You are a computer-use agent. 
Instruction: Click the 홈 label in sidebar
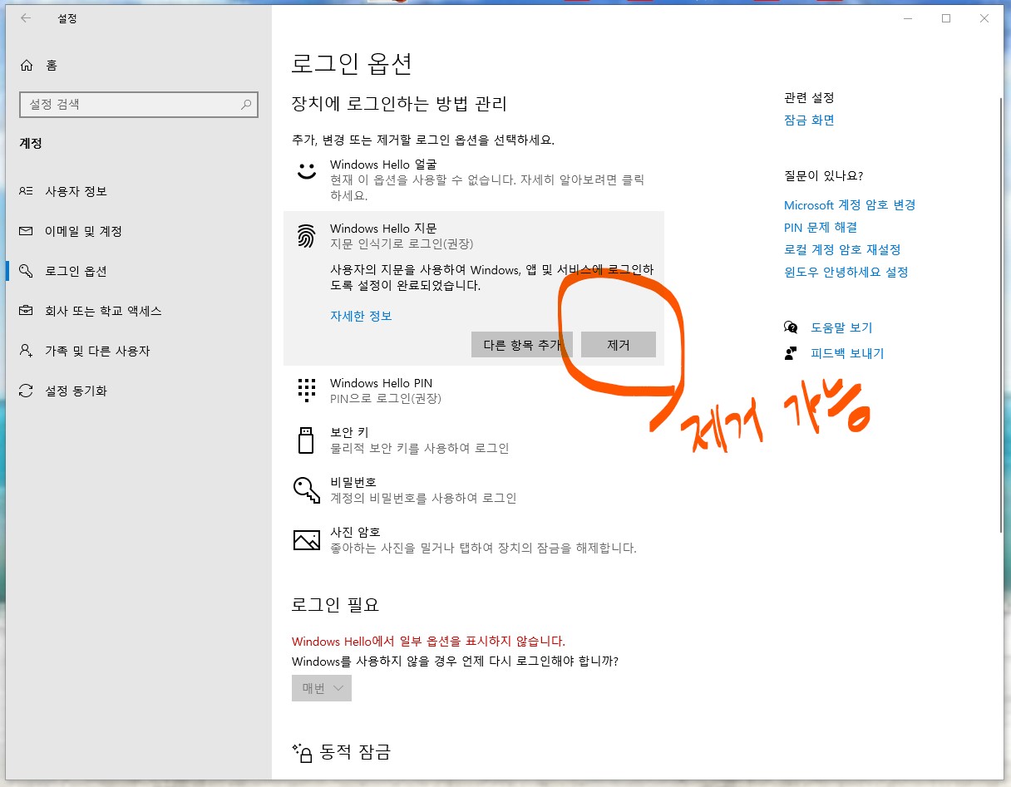coord(52,65)
